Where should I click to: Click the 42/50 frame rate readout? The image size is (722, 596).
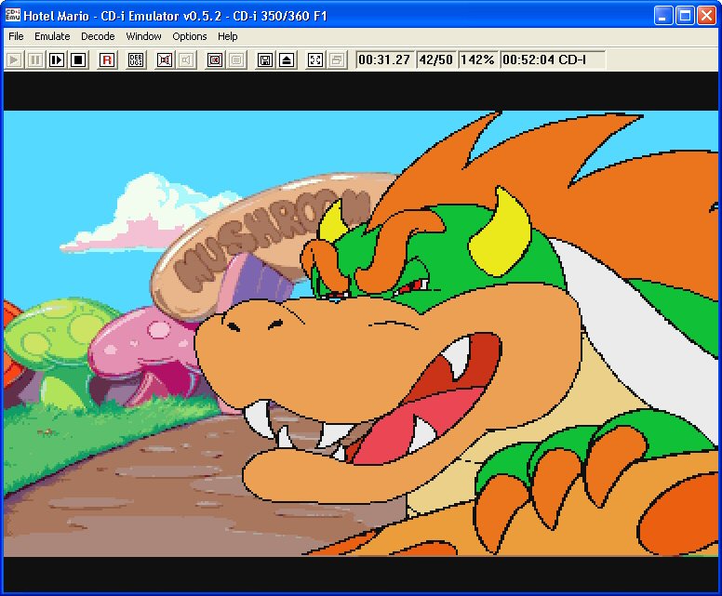pos(436,60)
